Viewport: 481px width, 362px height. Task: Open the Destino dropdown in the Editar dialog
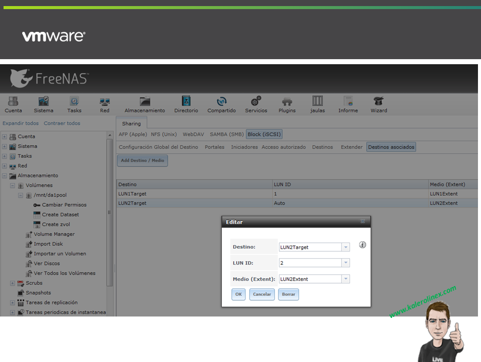345,246
